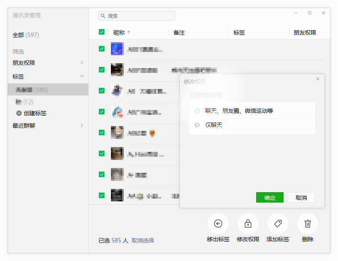Image resolution: width=338 pixels, height=261 pixels.
Task: Collapse the 标签 filter section
Action: pyautogui.click(x=82, y=76)
